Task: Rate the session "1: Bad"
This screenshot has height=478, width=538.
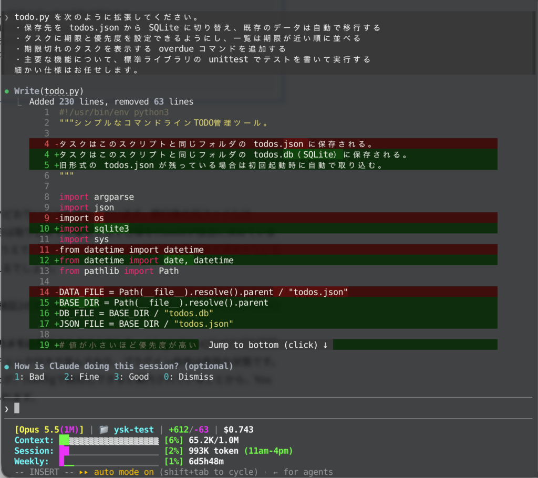Action: click(x=29, y=377)
